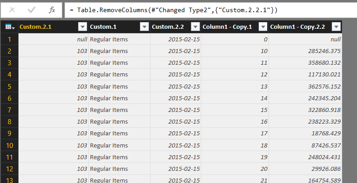Expand the Custom.2.2 column filter dropdown

pos(195,27)
